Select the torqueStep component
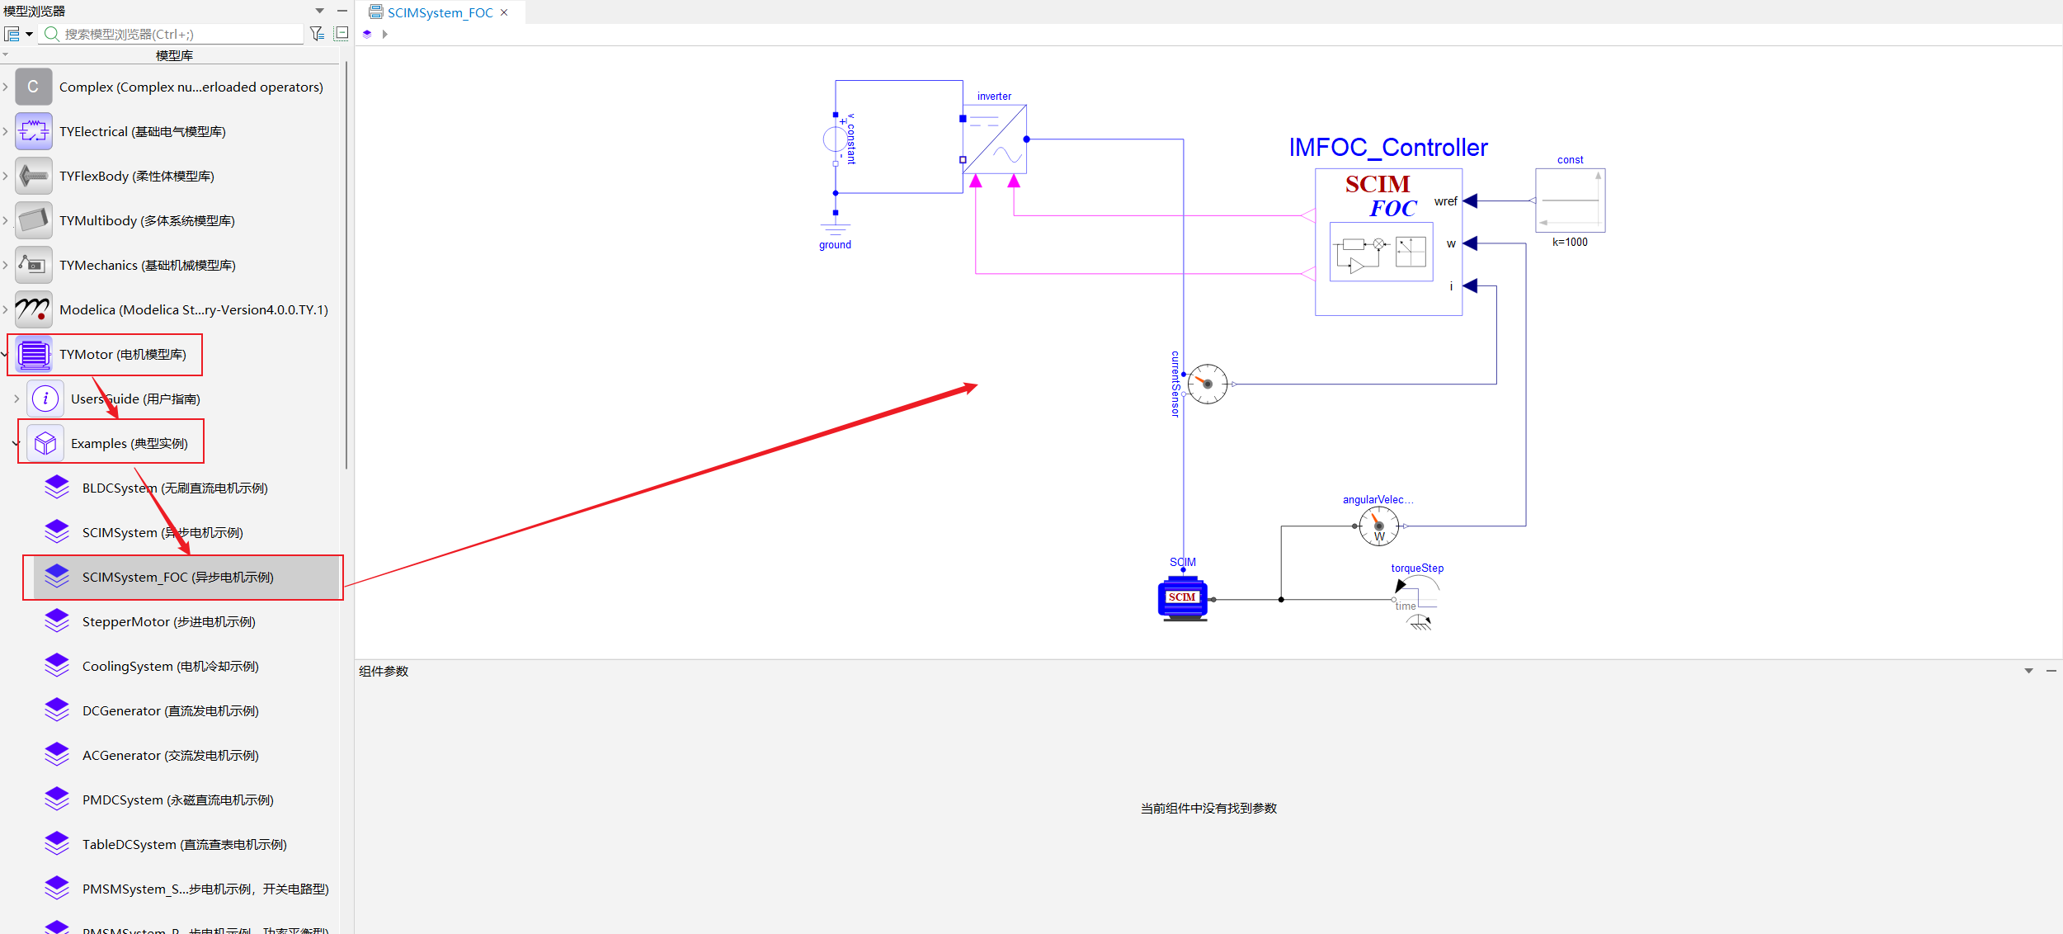 click(1417, 604)
